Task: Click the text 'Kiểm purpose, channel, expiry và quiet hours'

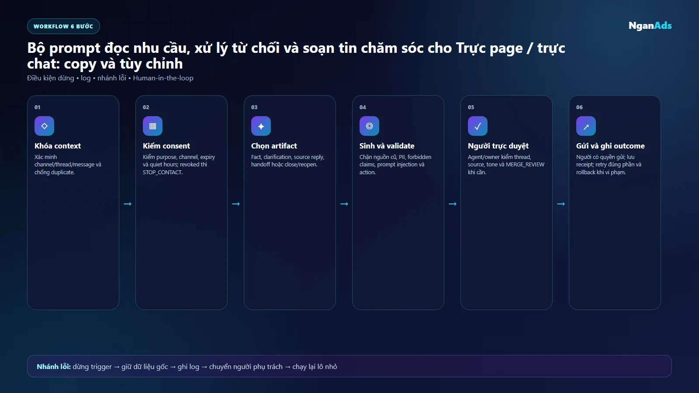Action: [179, 161]
